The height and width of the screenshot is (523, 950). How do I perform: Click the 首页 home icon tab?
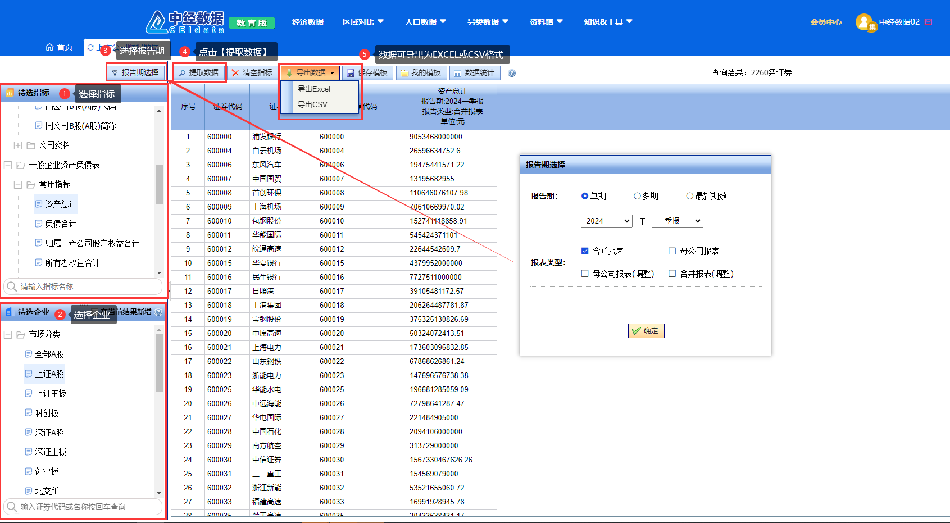tap(49, 47)
